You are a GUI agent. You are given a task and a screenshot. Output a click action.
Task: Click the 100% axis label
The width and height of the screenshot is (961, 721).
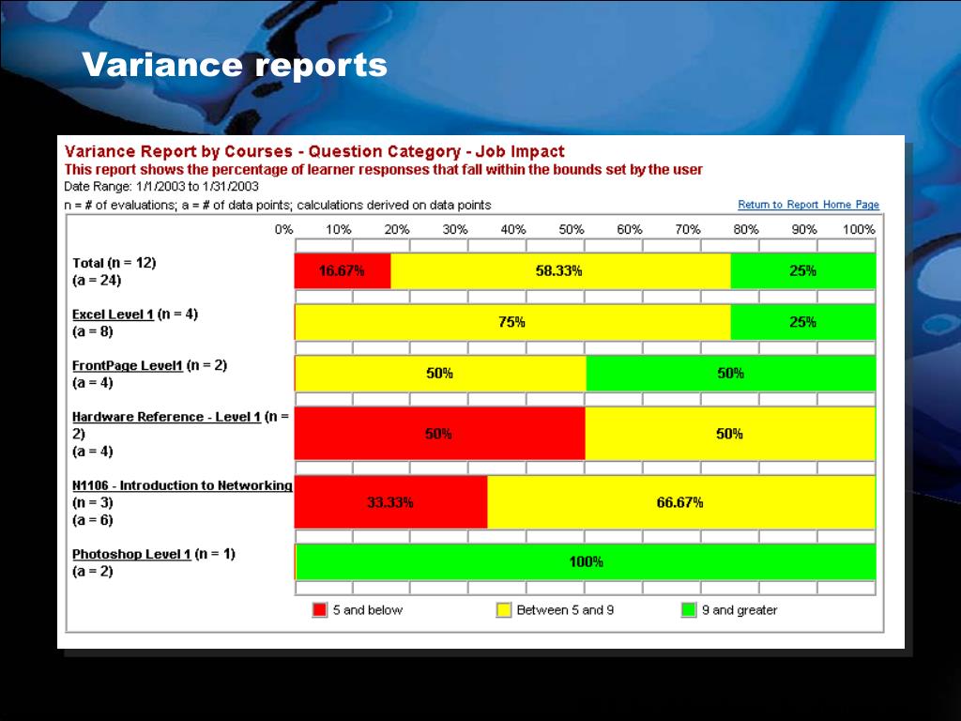[x=859, y=229]
